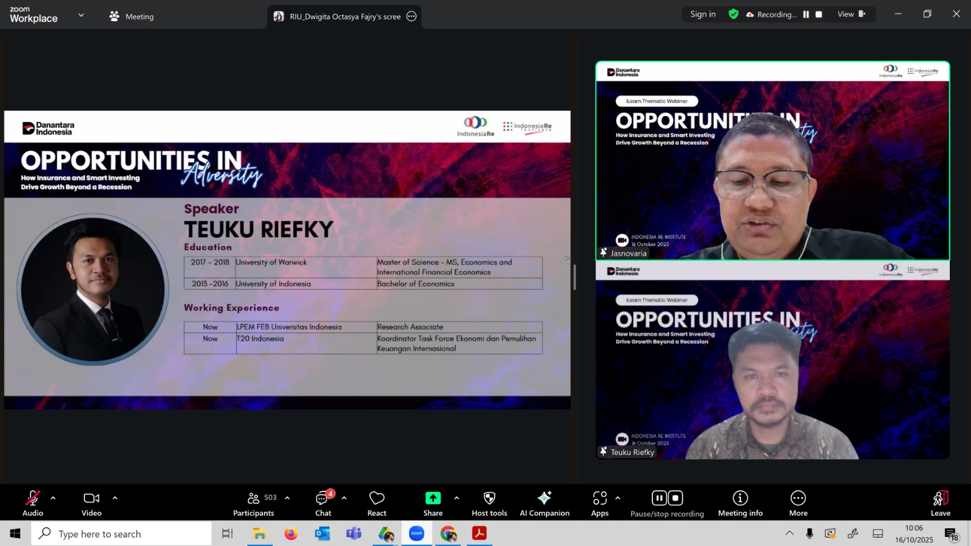Leave the meeting
The width and height of the screenshot is (971, 546).
tap(940, 504)
